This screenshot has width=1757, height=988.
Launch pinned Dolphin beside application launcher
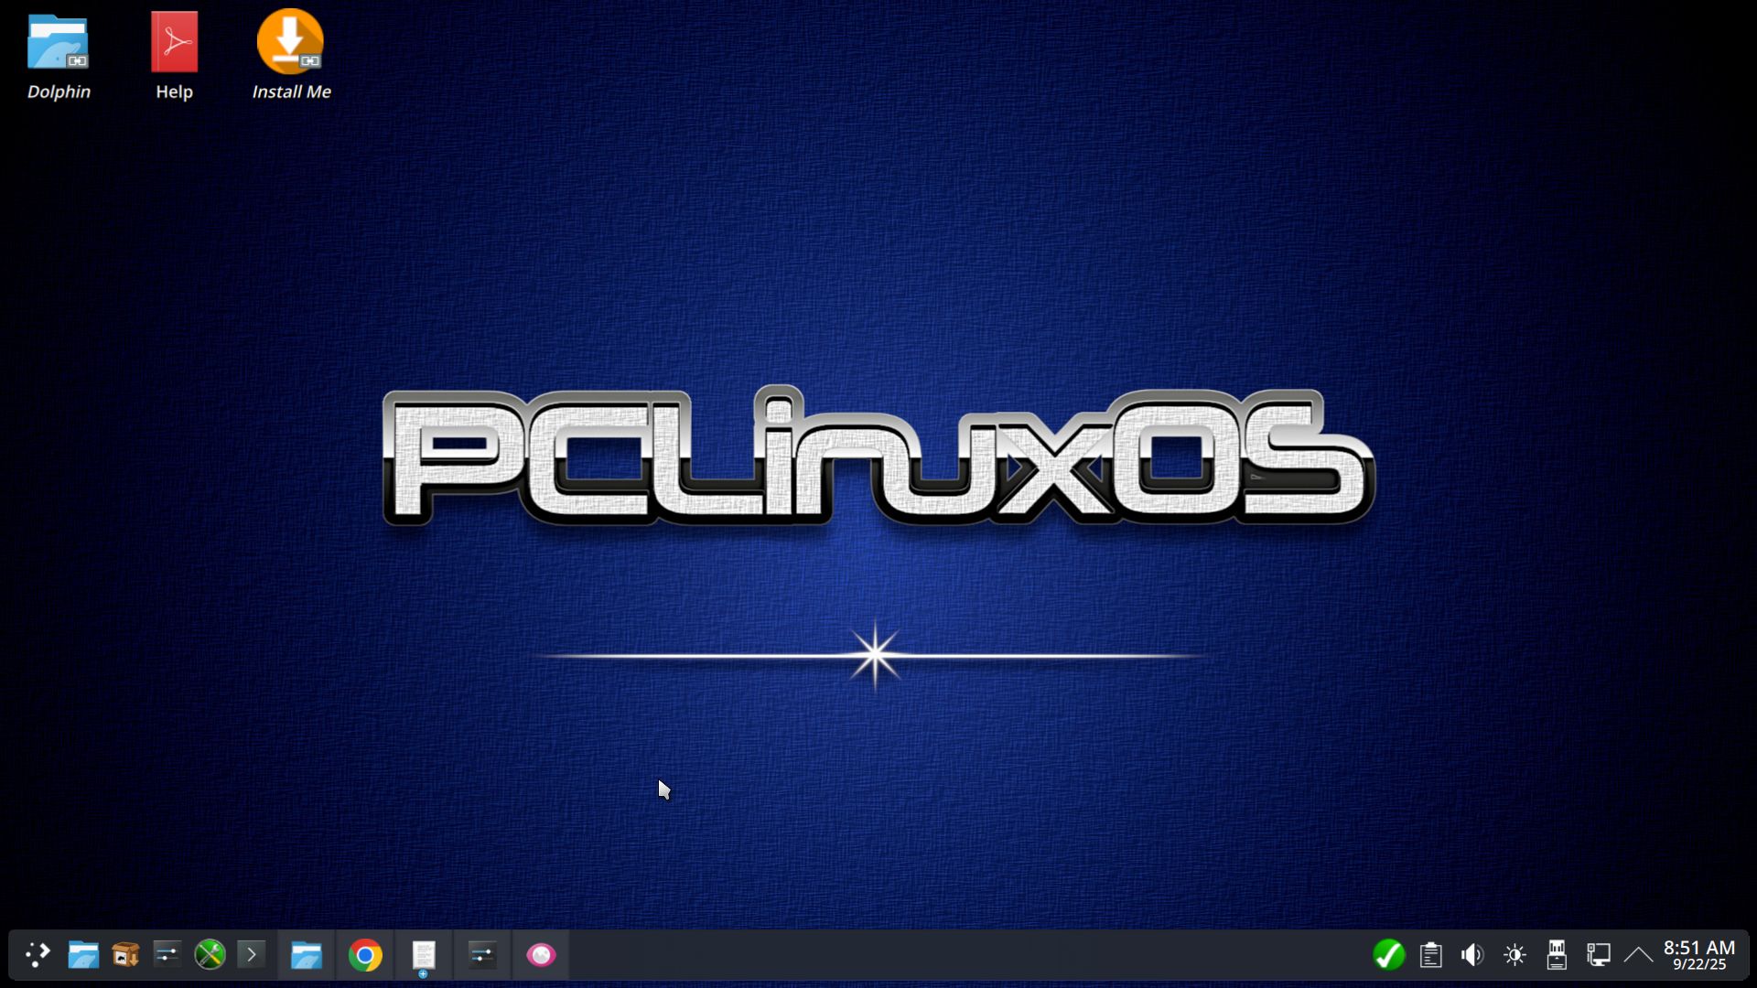tap(82, 955)
